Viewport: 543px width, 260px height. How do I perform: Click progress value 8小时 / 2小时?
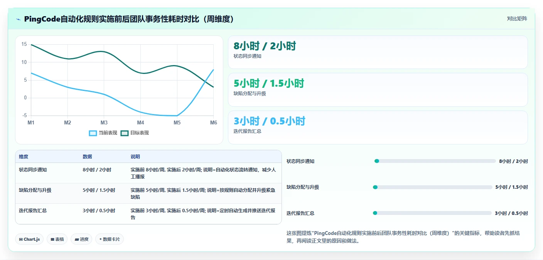tap(513, 161)
